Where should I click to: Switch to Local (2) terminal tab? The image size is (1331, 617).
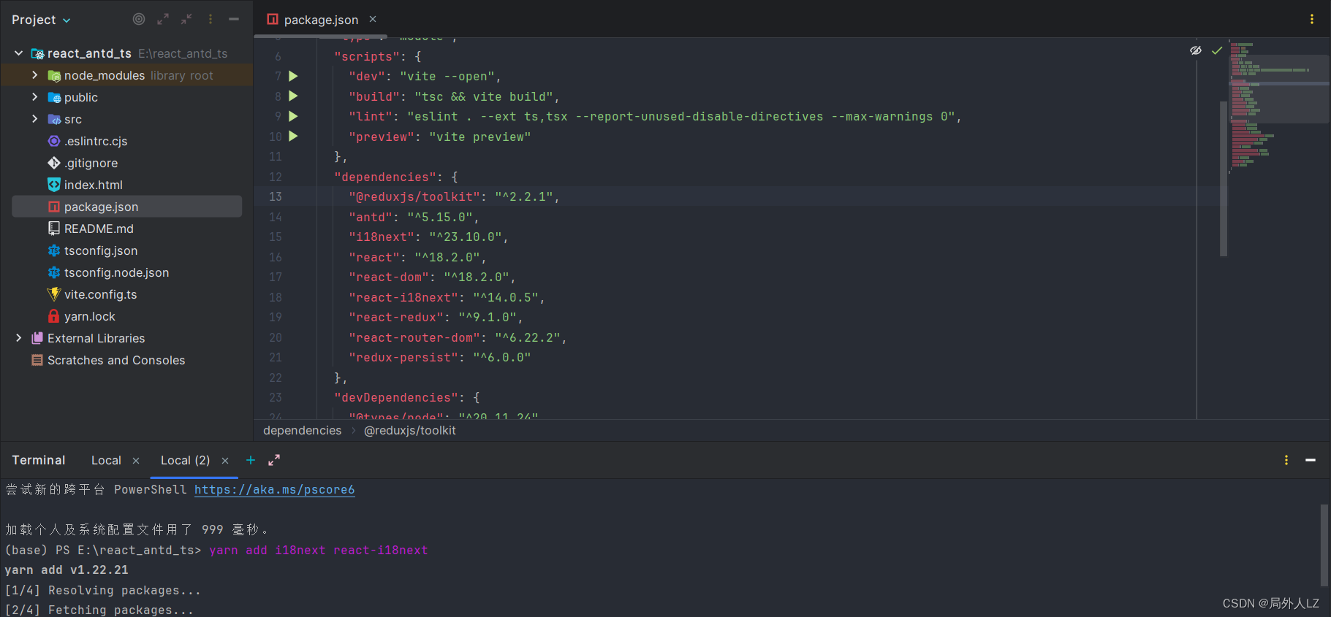[x=185, y=460]
